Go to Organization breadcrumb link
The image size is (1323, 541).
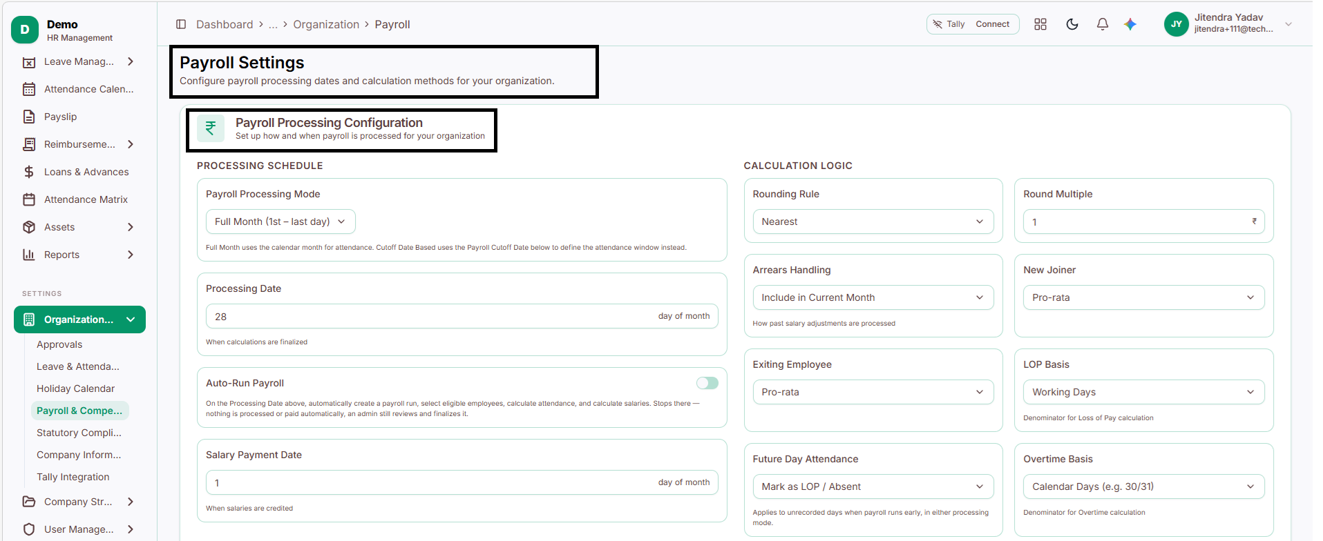coord(326,24)
